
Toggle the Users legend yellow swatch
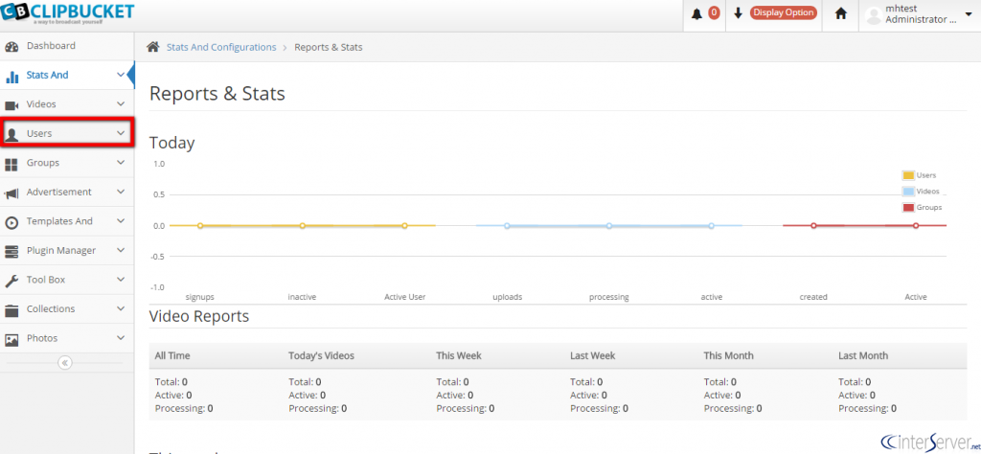[x=908, y=175]
